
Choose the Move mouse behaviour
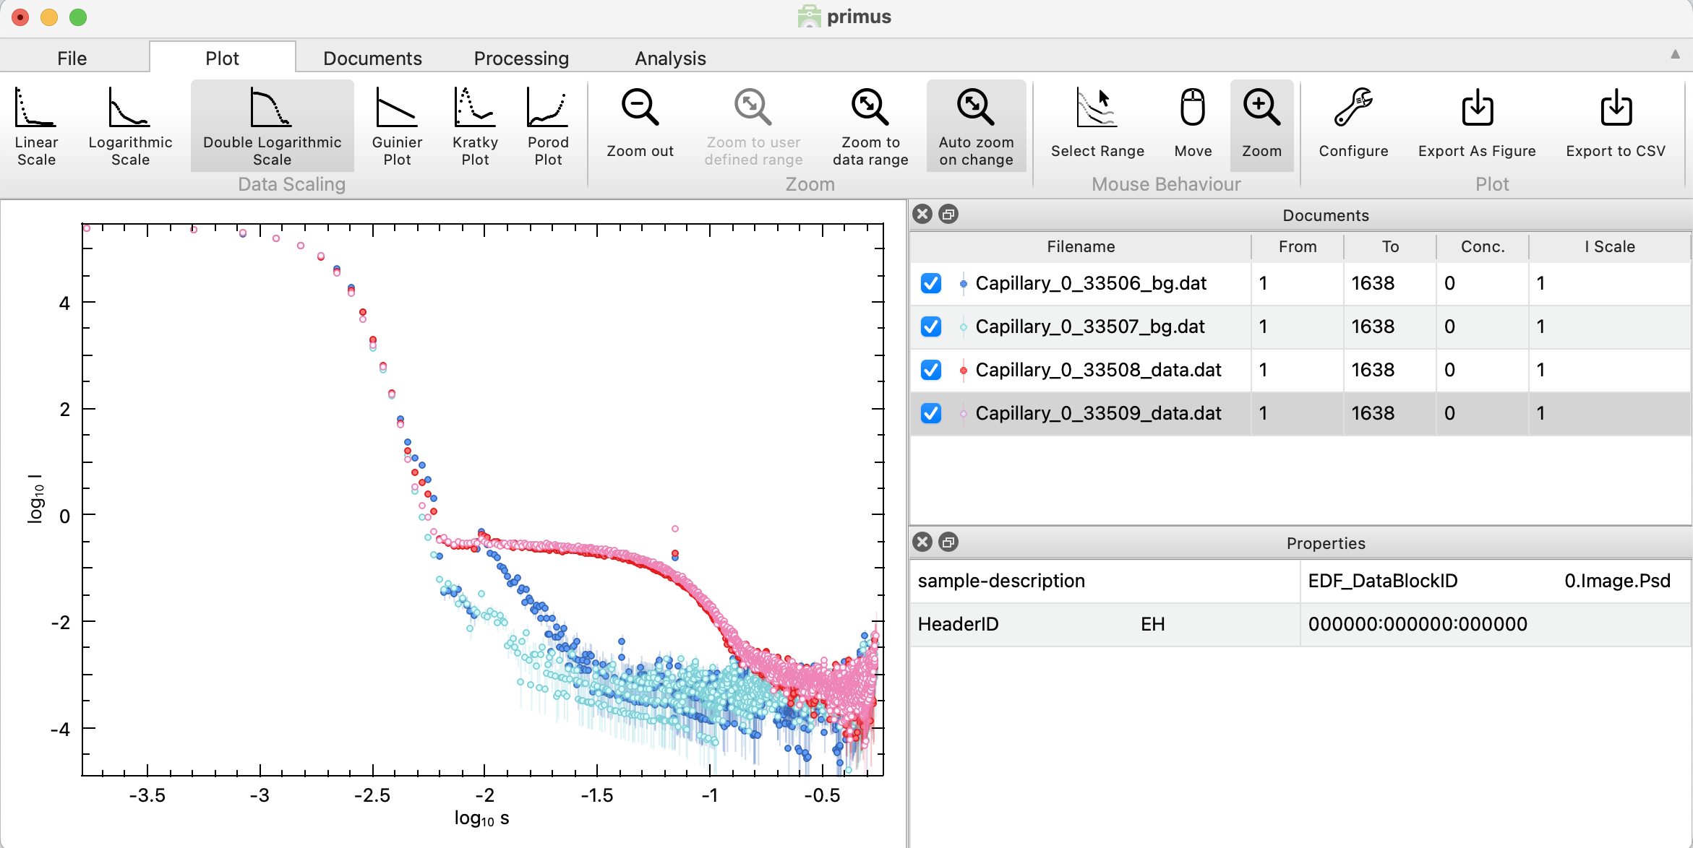(1193, 124)
